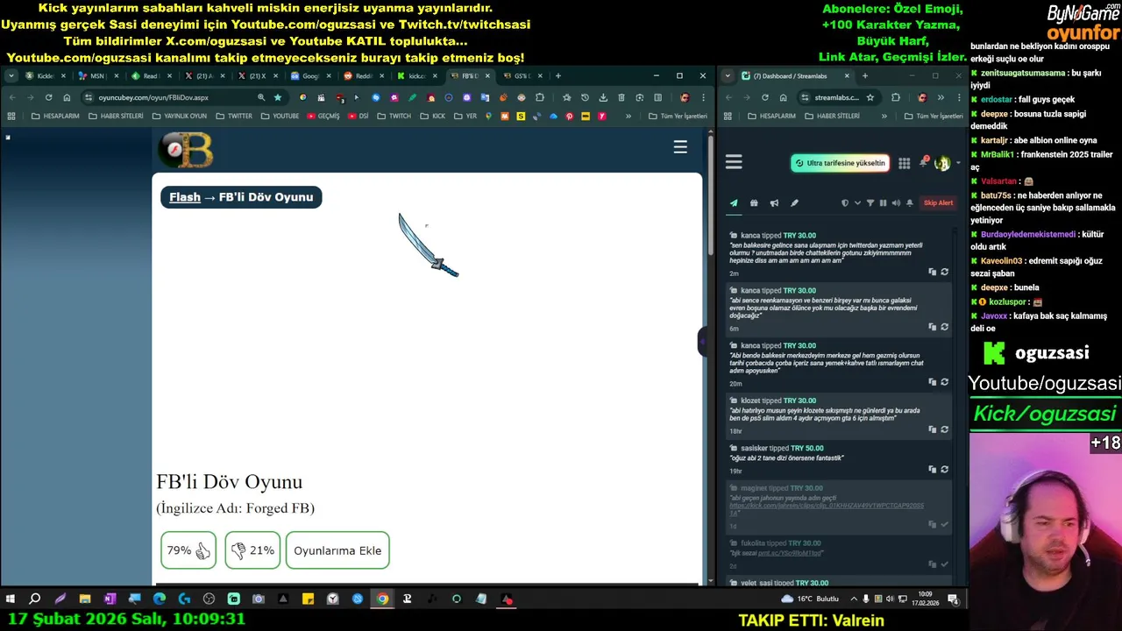Reload the Streamlabs page
Image resolution: width=1122 pixels, height=631 pixels.
pyautogui.click(x=764, y=97)
